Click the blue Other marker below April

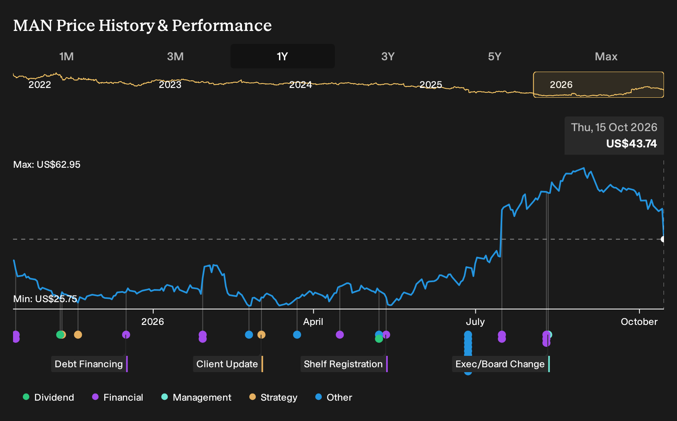[297, 335]
